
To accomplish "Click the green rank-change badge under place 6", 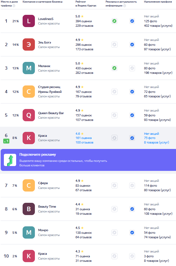I will pos(6,141).
